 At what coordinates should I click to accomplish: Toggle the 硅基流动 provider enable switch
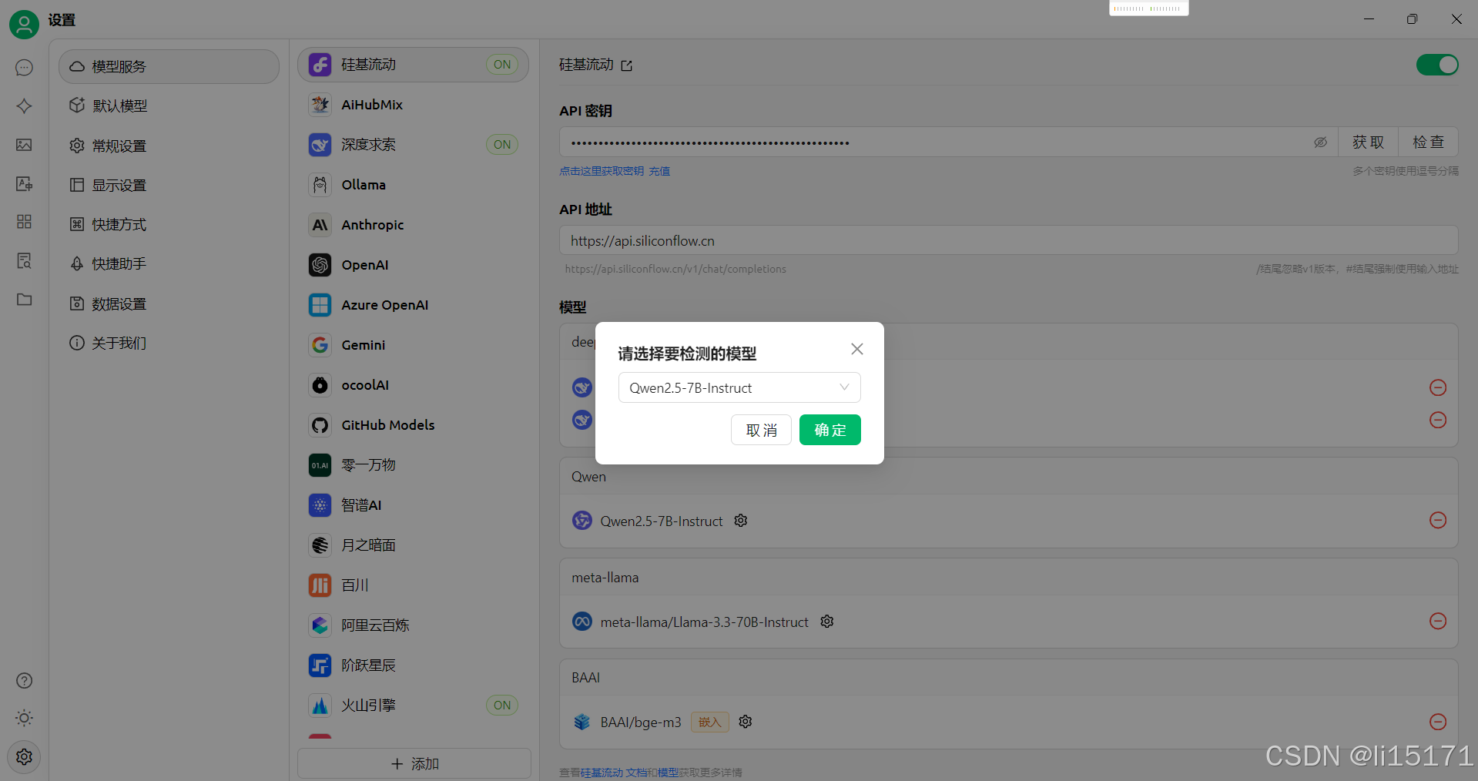tap(1437, 65)
